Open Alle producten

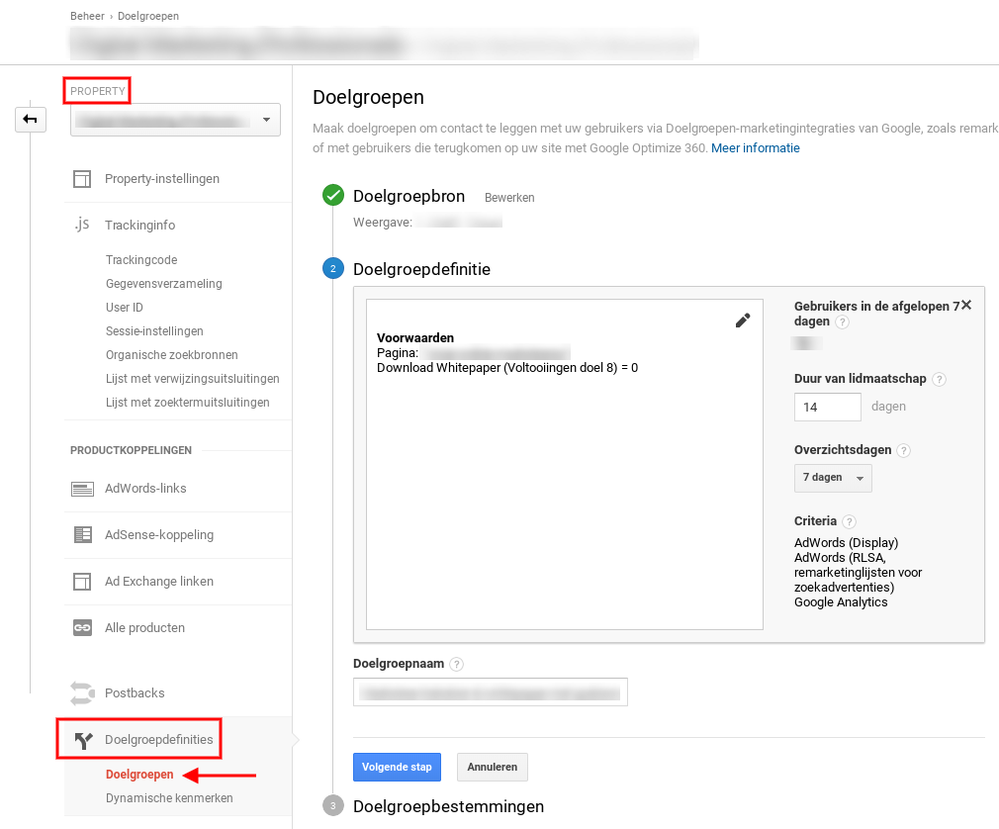pos(144,627)
